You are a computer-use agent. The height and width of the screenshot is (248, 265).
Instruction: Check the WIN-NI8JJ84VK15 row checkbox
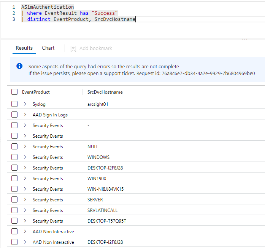(14, 189)
